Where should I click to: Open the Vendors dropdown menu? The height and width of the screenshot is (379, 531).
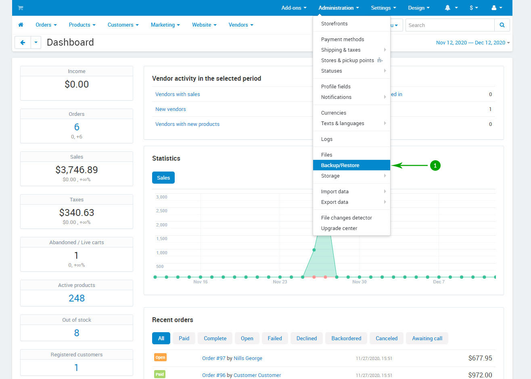(241, 25)
